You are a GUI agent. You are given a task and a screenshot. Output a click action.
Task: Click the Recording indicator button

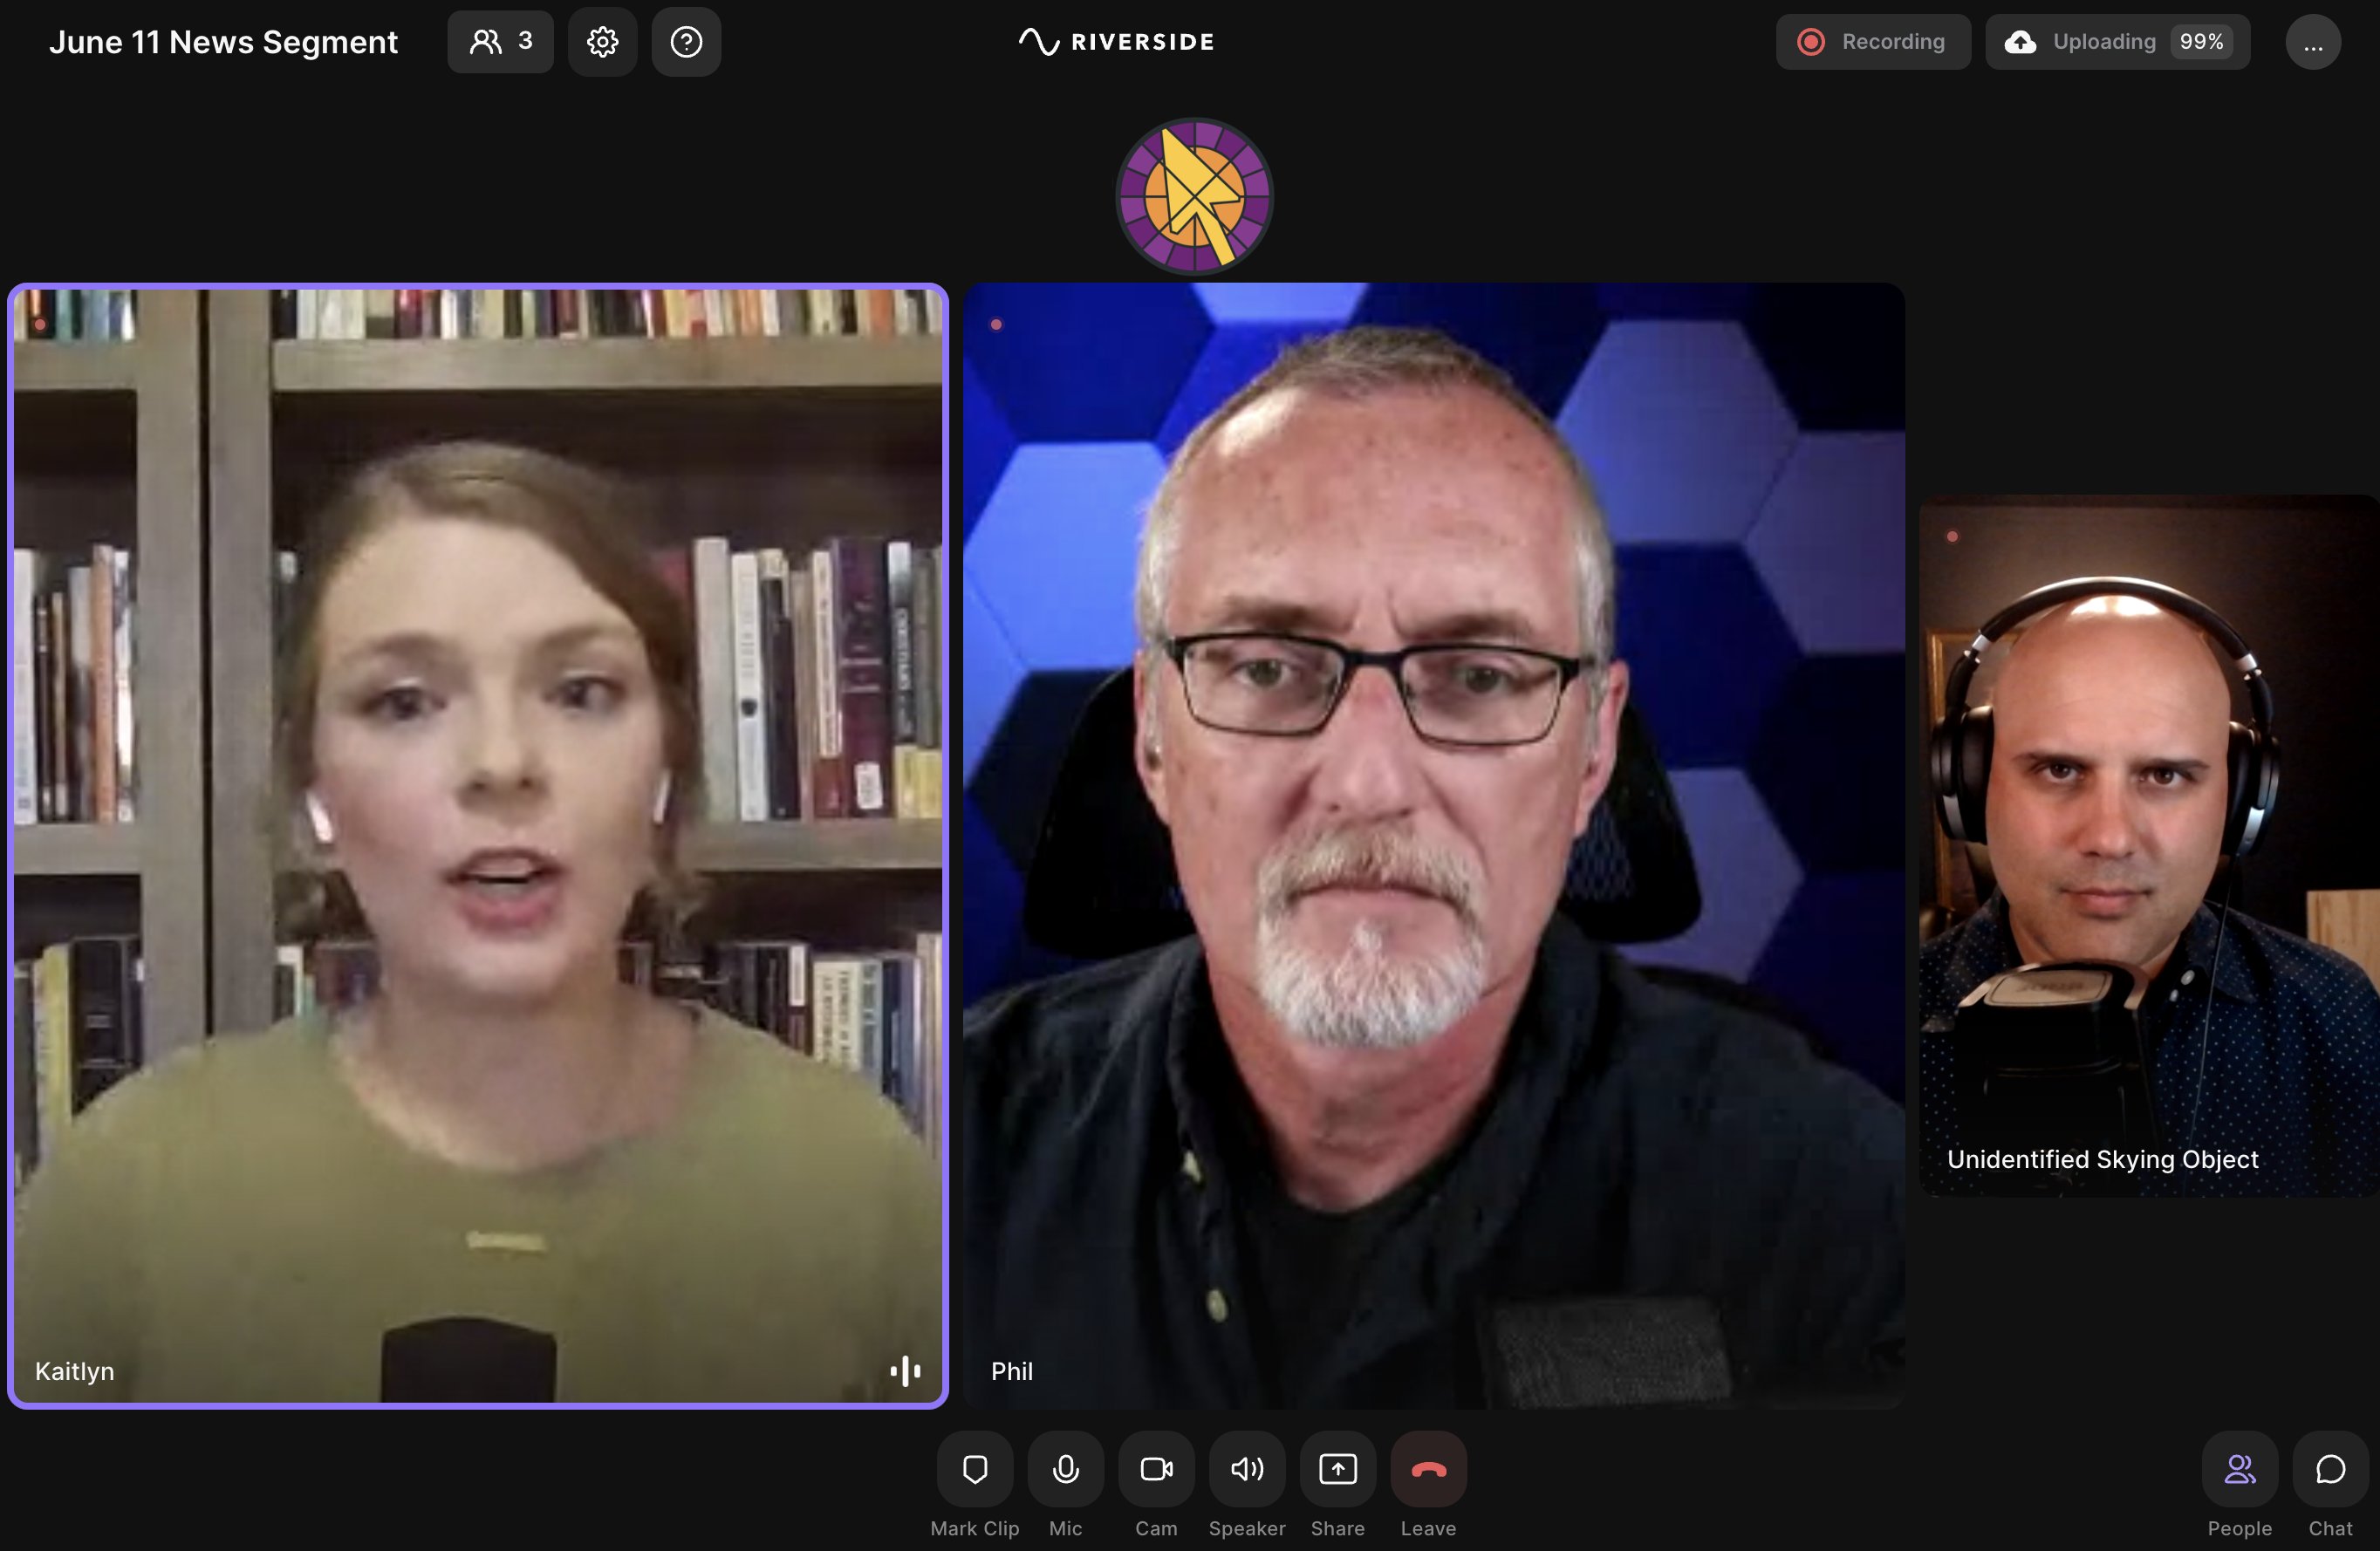click(1872, 42)
